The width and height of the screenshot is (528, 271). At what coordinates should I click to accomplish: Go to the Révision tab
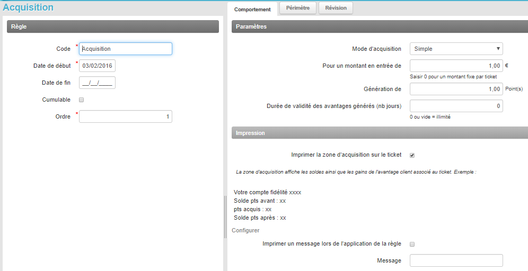[x=336, y=8]
